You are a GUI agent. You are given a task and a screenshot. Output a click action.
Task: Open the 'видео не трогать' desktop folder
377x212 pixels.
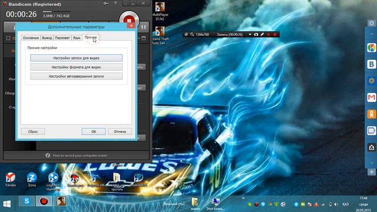pyautogui.click(x=117, y=182)
